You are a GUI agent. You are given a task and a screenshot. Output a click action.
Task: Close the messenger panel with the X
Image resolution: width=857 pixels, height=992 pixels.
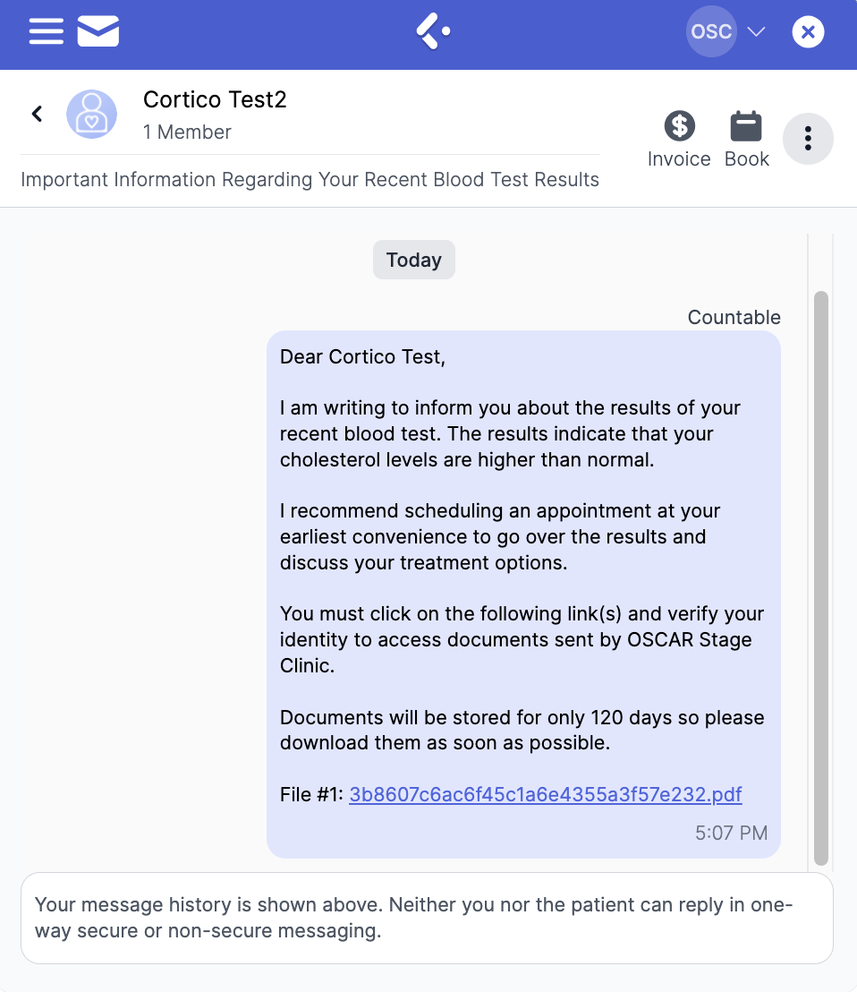click(808, 33)
